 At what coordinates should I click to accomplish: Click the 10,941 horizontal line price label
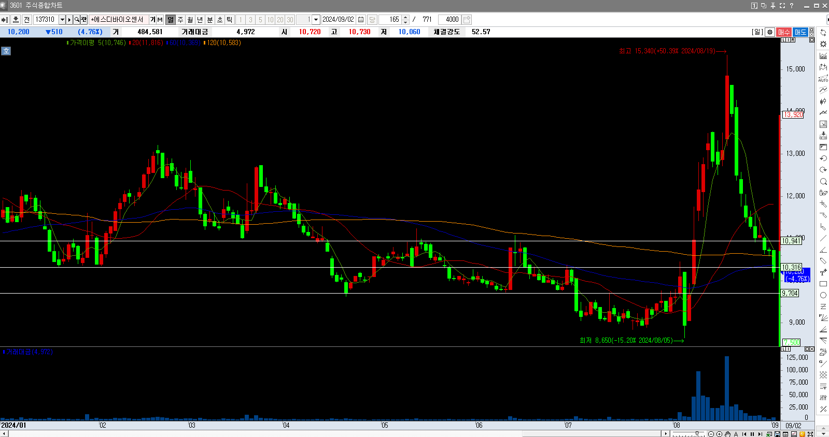[x=791, y=241]
